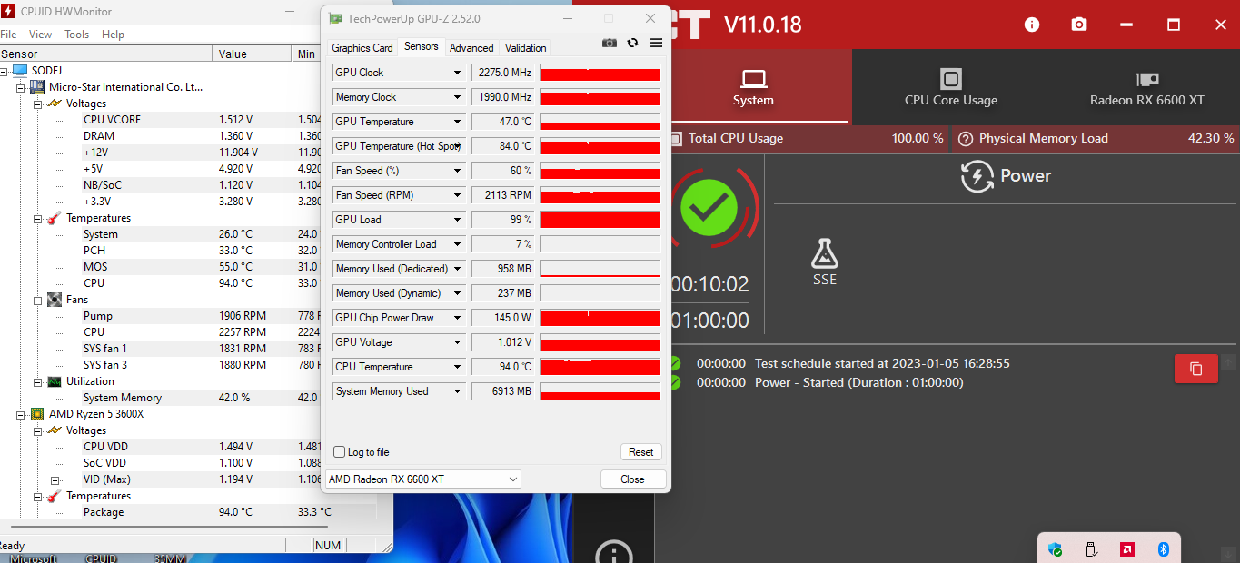Image resolution: width=1240 pixels, height=563 pixels.
Task: Click the thermometer icon under Micro-Star
Action: point(55,218)
